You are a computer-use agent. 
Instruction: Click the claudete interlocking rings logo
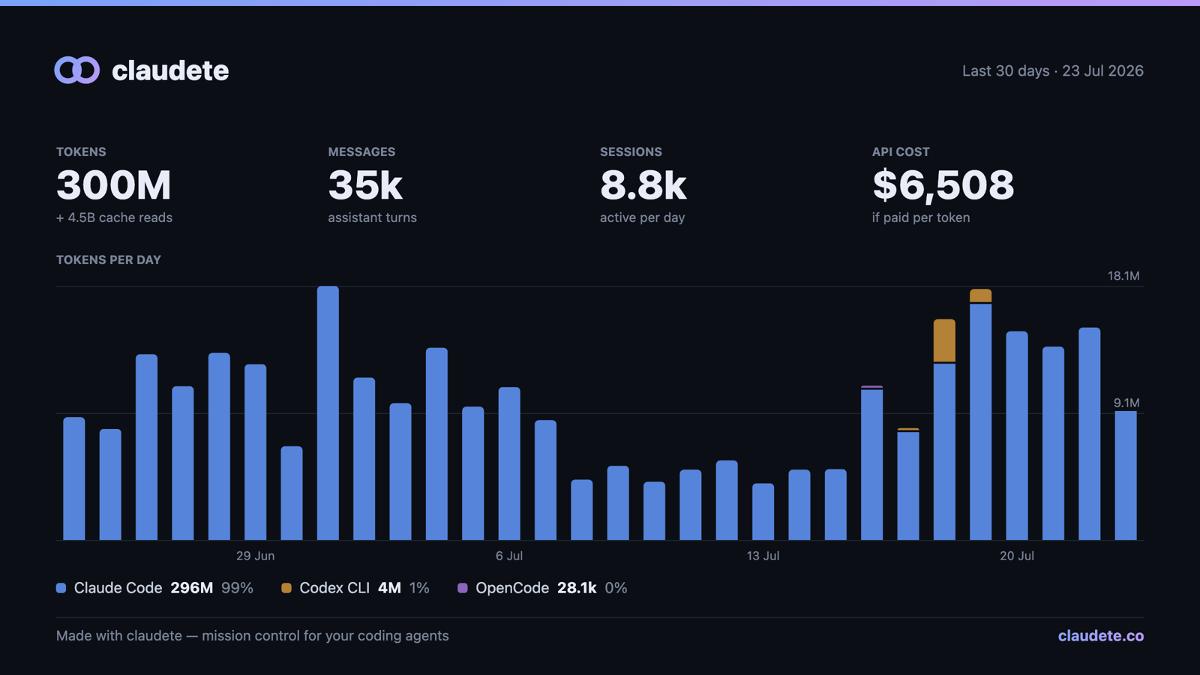coord(77,70)
